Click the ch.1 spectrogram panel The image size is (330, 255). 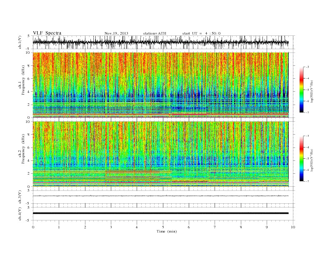pos(160,85)
